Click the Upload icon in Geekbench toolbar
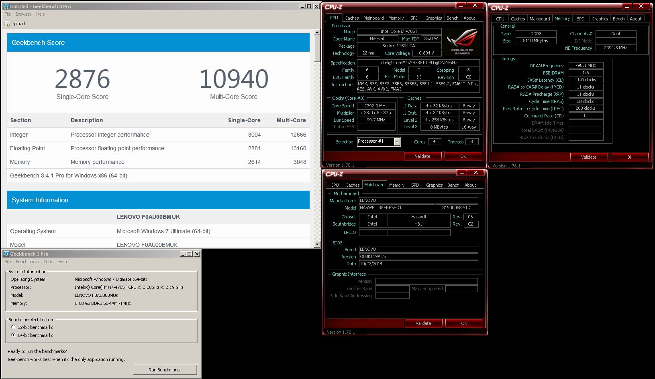The height and width of the screenshot is (379, 655). 7,24
